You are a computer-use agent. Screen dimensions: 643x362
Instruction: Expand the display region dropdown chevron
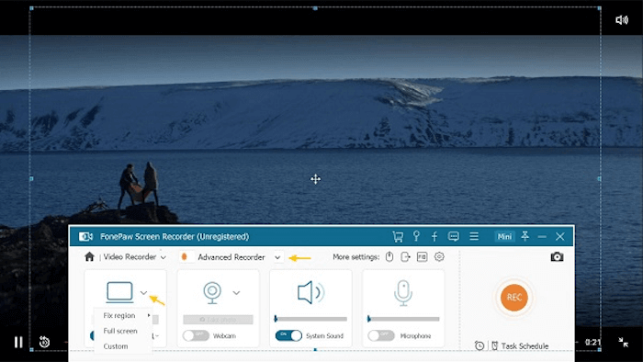click(143, 293)
